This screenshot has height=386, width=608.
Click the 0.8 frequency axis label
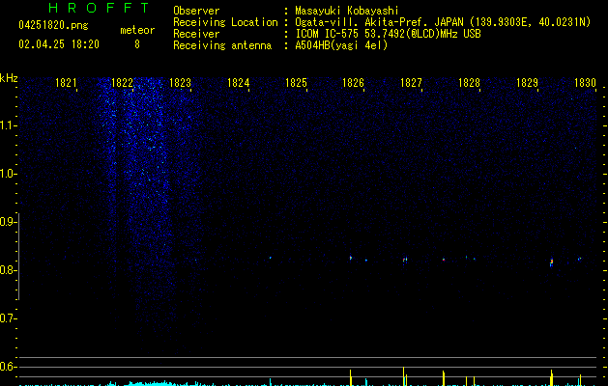8,270
